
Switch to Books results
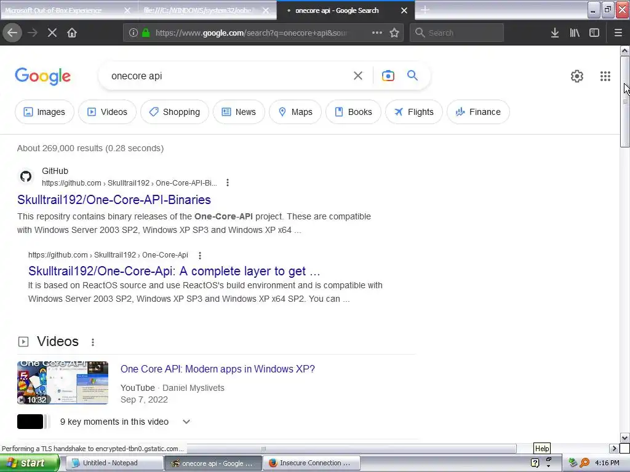(x=354, y=112)
